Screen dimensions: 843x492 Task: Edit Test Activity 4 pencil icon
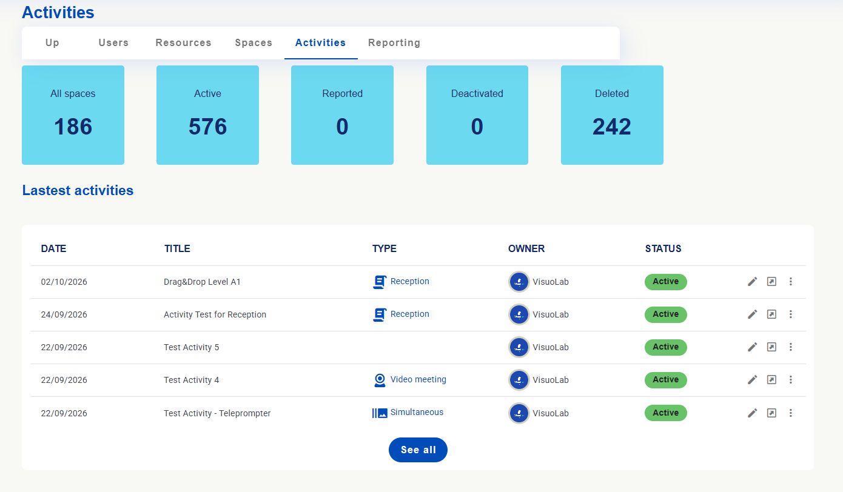click(753, 380)
